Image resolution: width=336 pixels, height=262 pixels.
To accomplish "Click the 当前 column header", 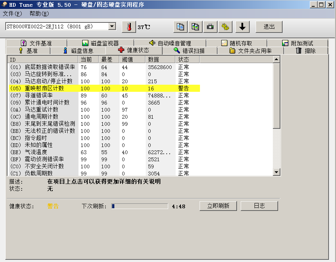I will click(88, 59).
